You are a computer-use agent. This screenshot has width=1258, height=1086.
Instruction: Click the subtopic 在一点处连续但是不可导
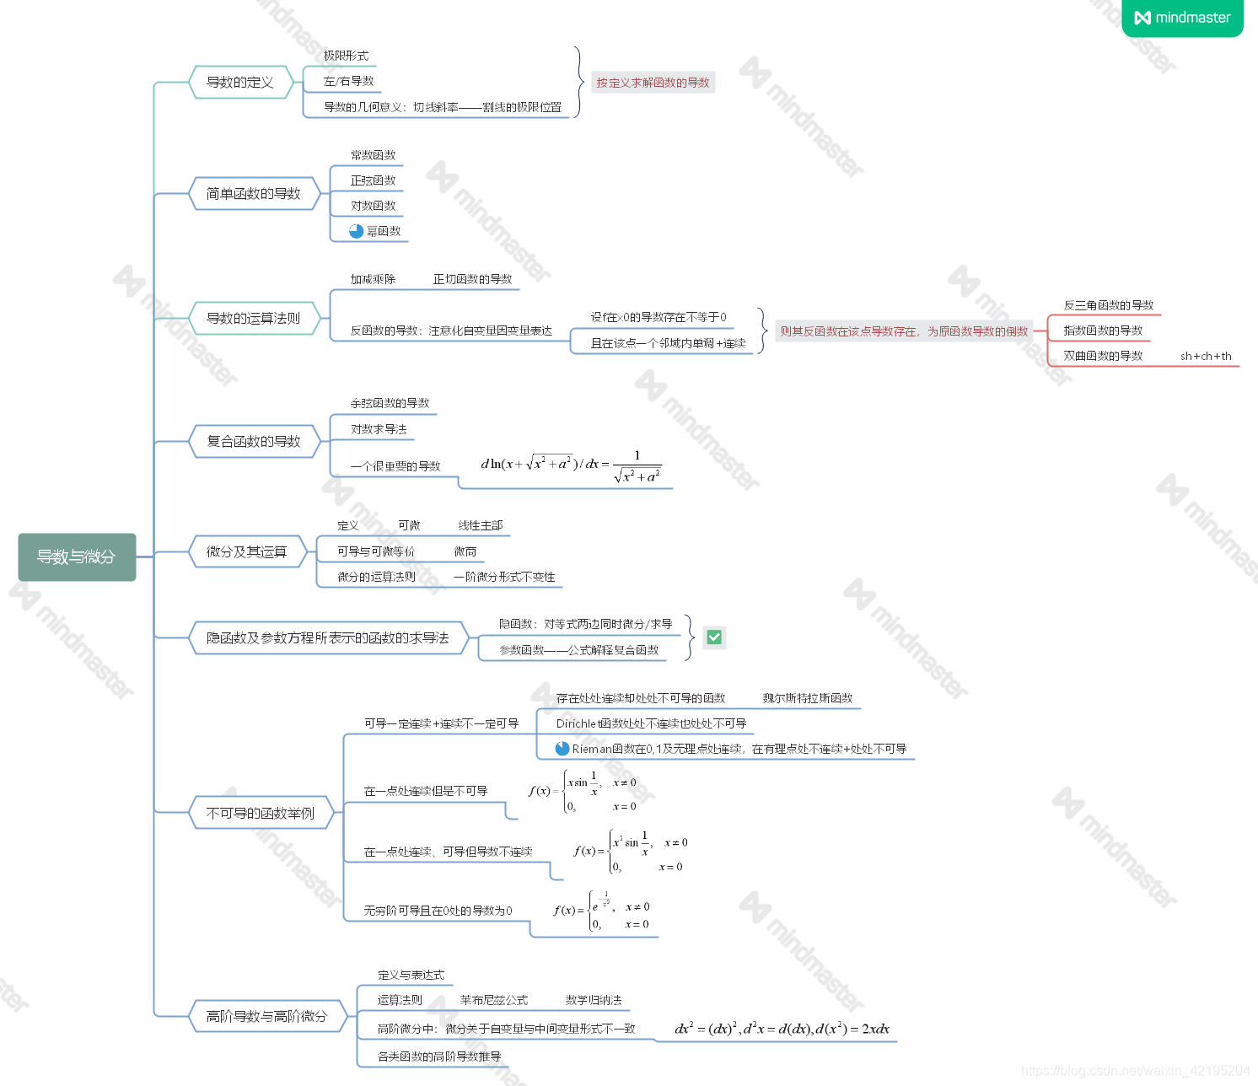pyautogui.click(x=426, y=791)
